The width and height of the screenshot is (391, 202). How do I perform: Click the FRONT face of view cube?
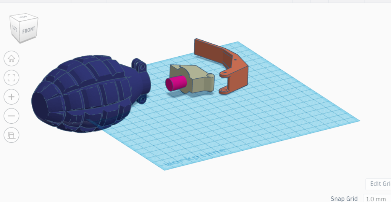(x=29, y=30)
